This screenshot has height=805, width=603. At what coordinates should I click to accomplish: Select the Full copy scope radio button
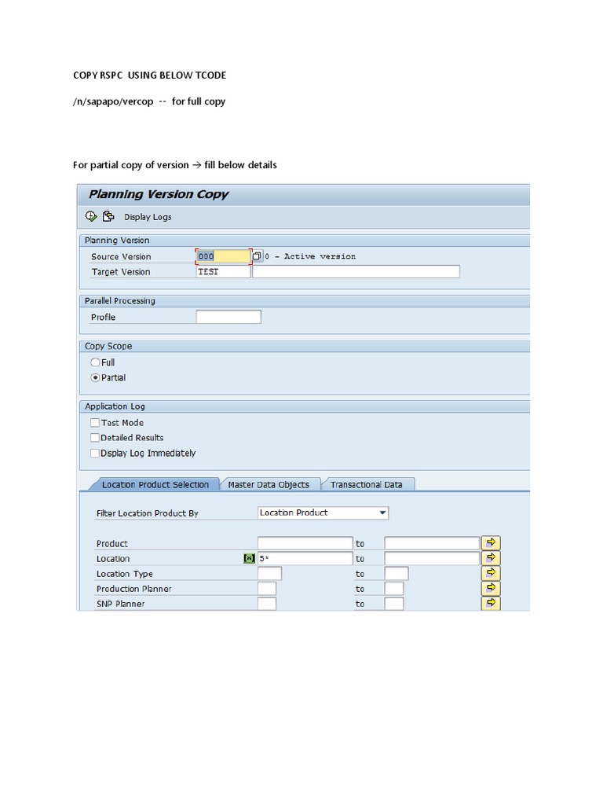(95, 362)
